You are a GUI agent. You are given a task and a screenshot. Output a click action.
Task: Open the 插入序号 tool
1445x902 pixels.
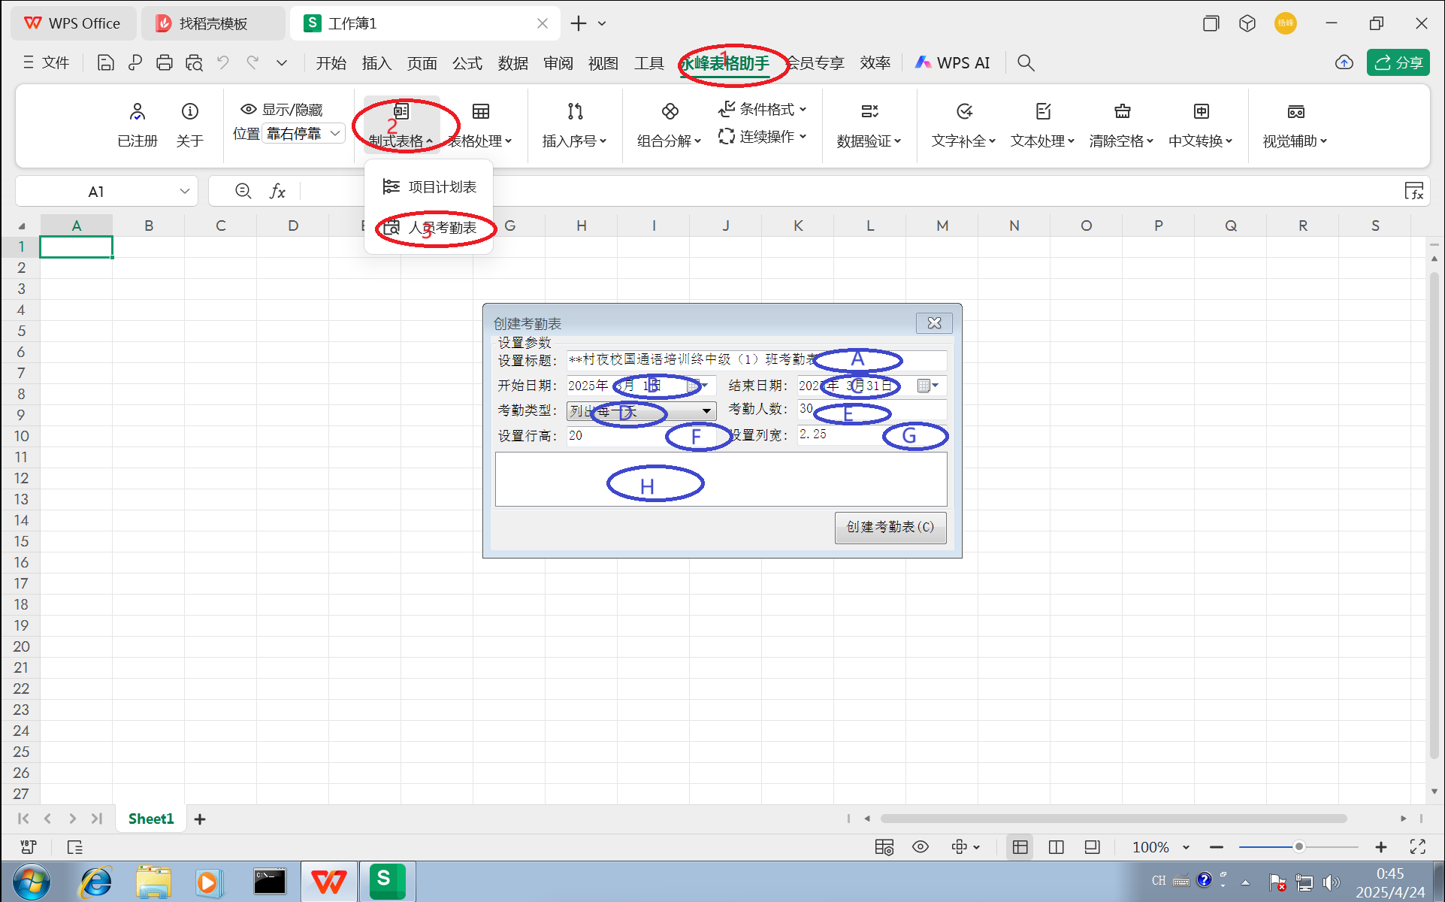[575, 124]
